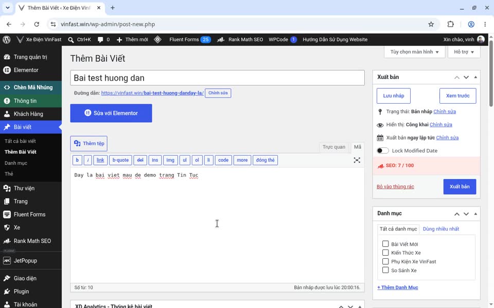Select So Sánh Xe category checkbox
This screenshot has height=308, width=494.
[x=385, y=270]
